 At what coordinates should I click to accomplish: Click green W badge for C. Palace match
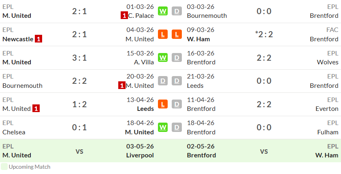tap(163, 11)
